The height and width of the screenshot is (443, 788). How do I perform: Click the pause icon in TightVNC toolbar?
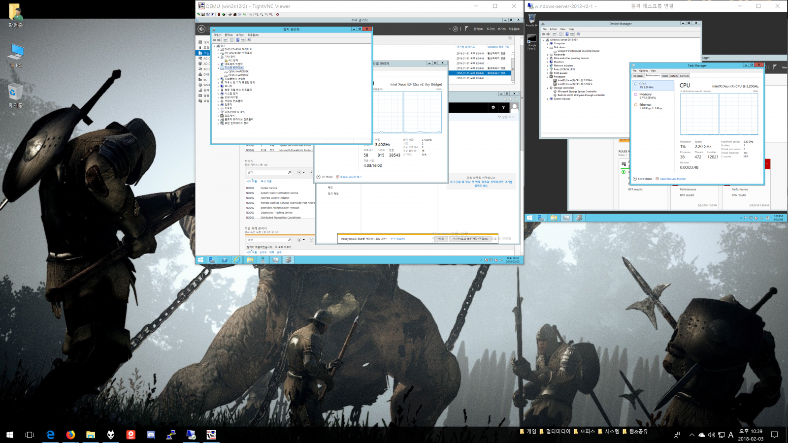click(219, 14)
